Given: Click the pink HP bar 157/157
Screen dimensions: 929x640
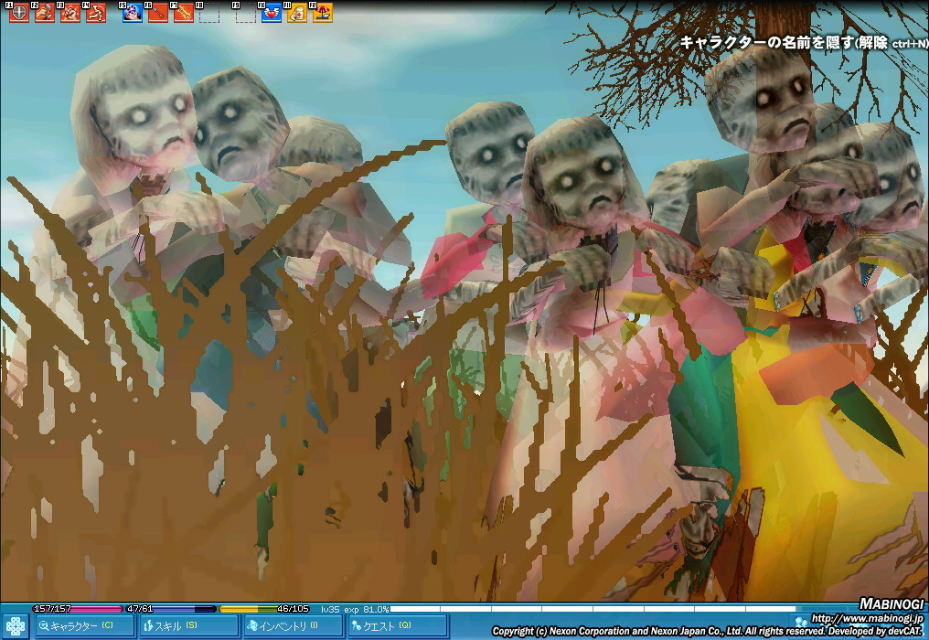Looking at the screenshot, I should click(78, 609).
